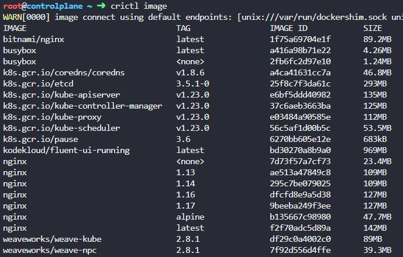The width and height of the screenshot is (403, 257).
Task: Select the SIZE column header
Action: (x=373, y=28)
